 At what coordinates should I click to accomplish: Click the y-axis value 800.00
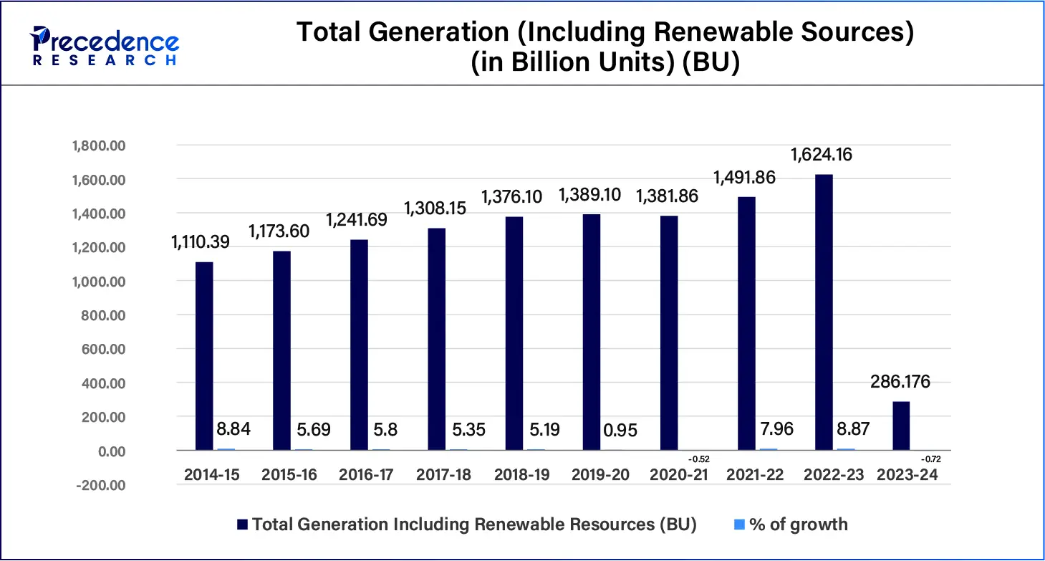[104, 316]
